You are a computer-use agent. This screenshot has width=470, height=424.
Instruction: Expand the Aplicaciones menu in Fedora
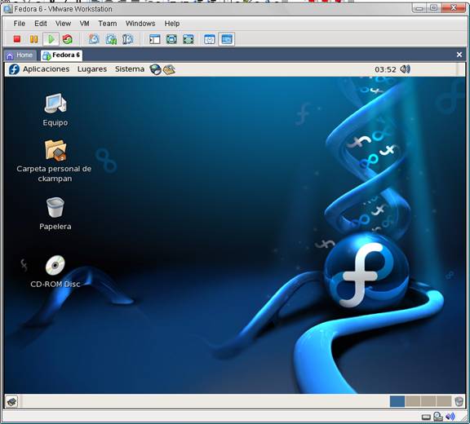(x=47, y=69)
